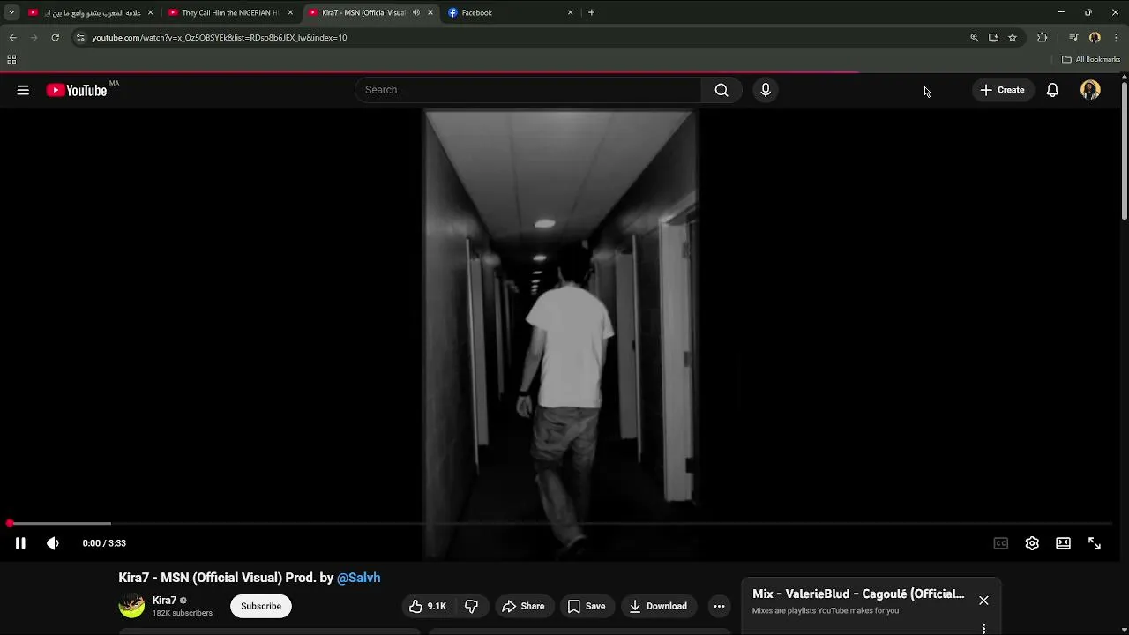
Task: Click the 182K subscribers text
Action: point(182,613)
